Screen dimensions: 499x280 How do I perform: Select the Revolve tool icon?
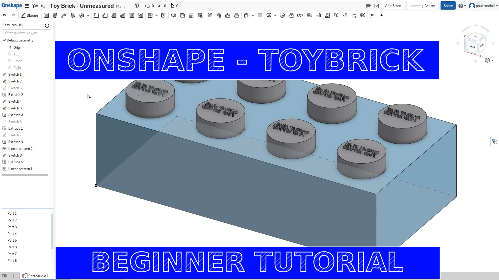pos(55,15)
